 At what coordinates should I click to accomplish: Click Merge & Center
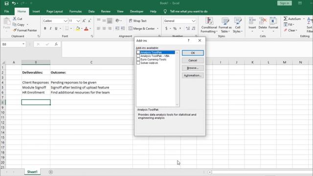[x=142, y=28]
